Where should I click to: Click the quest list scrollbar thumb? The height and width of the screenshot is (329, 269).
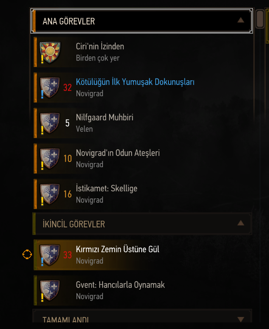[260, 19]
